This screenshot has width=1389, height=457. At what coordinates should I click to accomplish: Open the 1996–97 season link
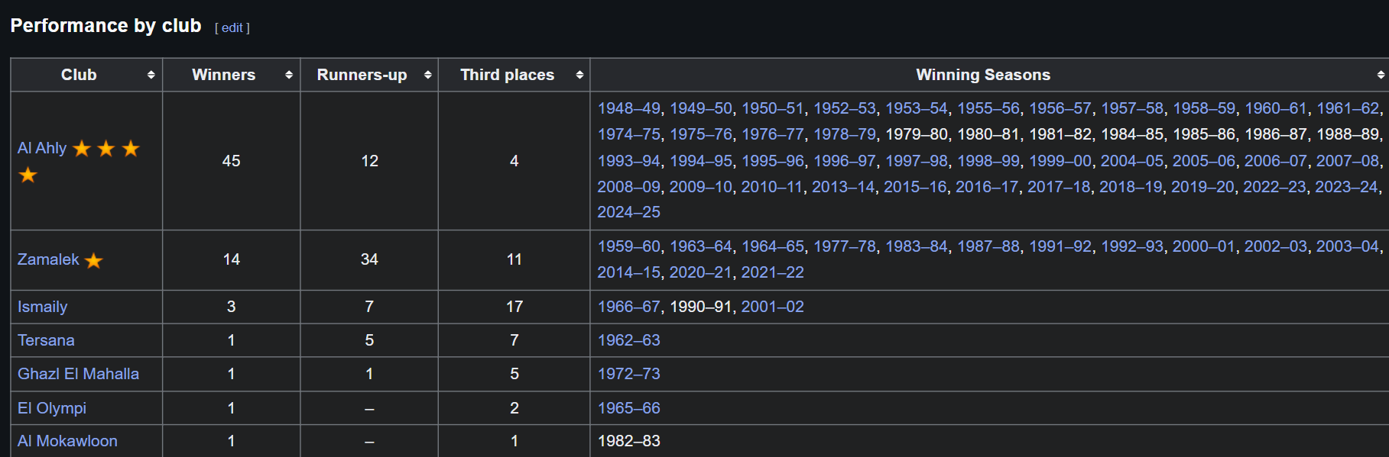tap(845, 161)
